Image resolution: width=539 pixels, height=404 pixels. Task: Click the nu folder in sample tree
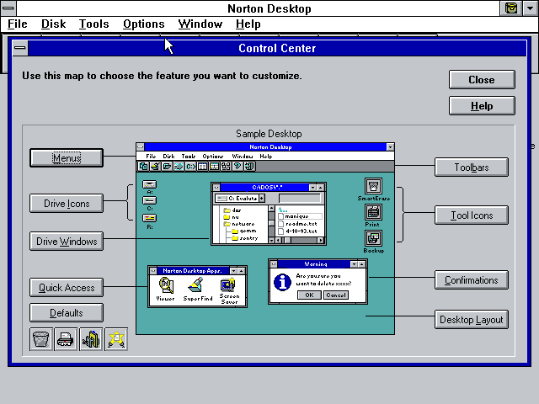pos(232,217)
